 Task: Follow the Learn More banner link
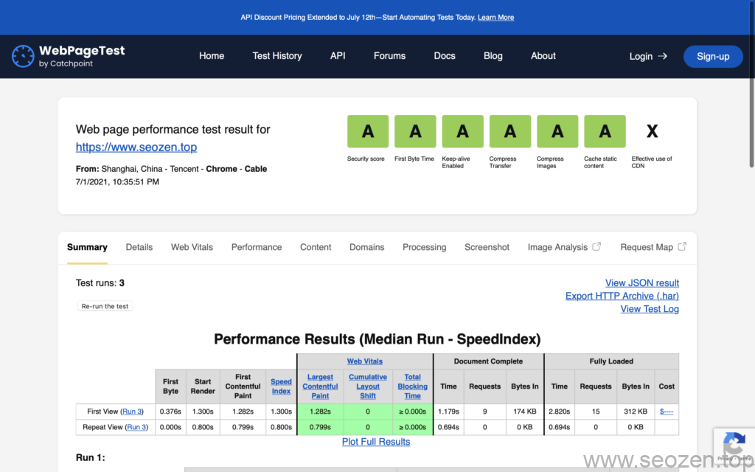point(495,18)
